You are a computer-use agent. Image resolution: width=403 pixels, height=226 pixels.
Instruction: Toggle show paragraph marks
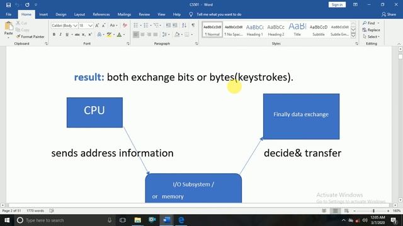click(193, 25)
